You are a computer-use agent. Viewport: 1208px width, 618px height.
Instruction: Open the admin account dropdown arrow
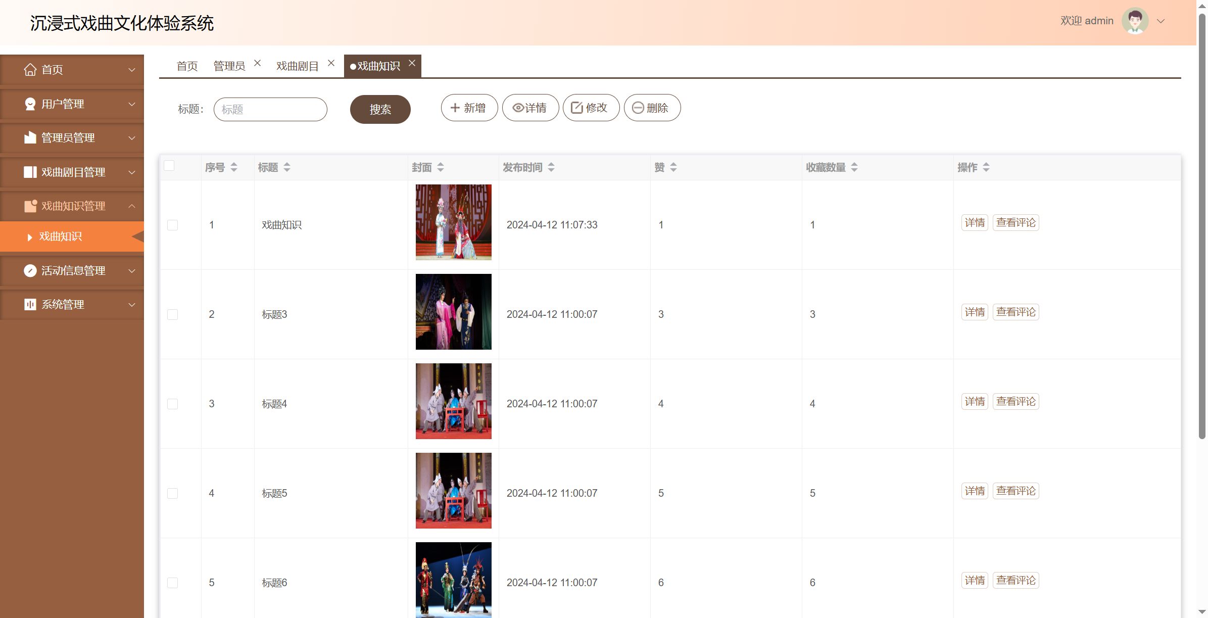click(1161, 21)
